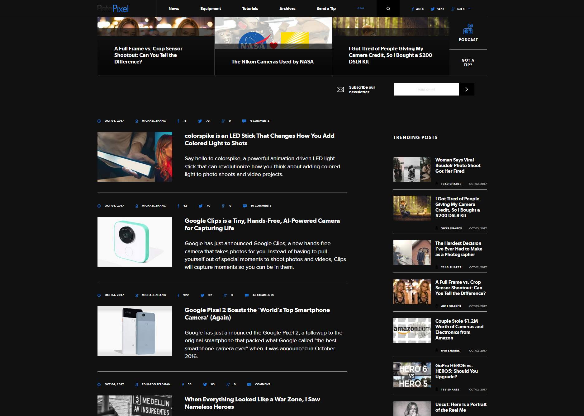Tweet colorspike article via Twitter icon

point(200,121)
